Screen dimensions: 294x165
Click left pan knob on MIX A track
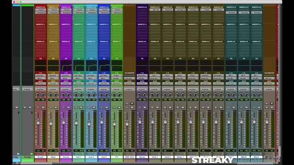[x=228, y=95]
